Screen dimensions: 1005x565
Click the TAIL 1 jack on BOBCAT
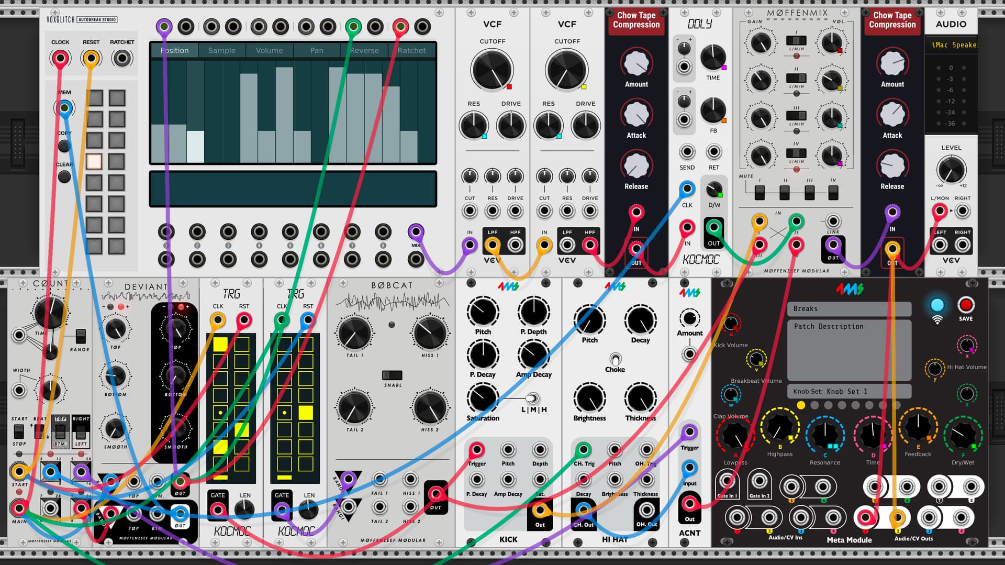(x=379, y=479)
